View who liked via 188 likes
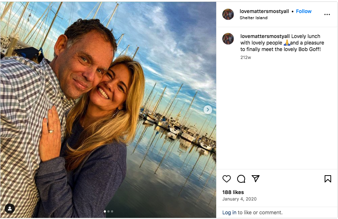The height and width of the screenshot is (219, 338). click(x=233, y=192)
